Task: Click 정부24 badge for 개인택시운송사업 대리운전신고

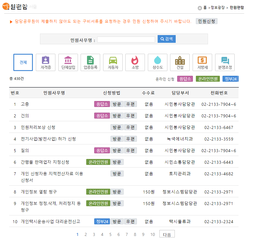Action: [x=102, y=221]
